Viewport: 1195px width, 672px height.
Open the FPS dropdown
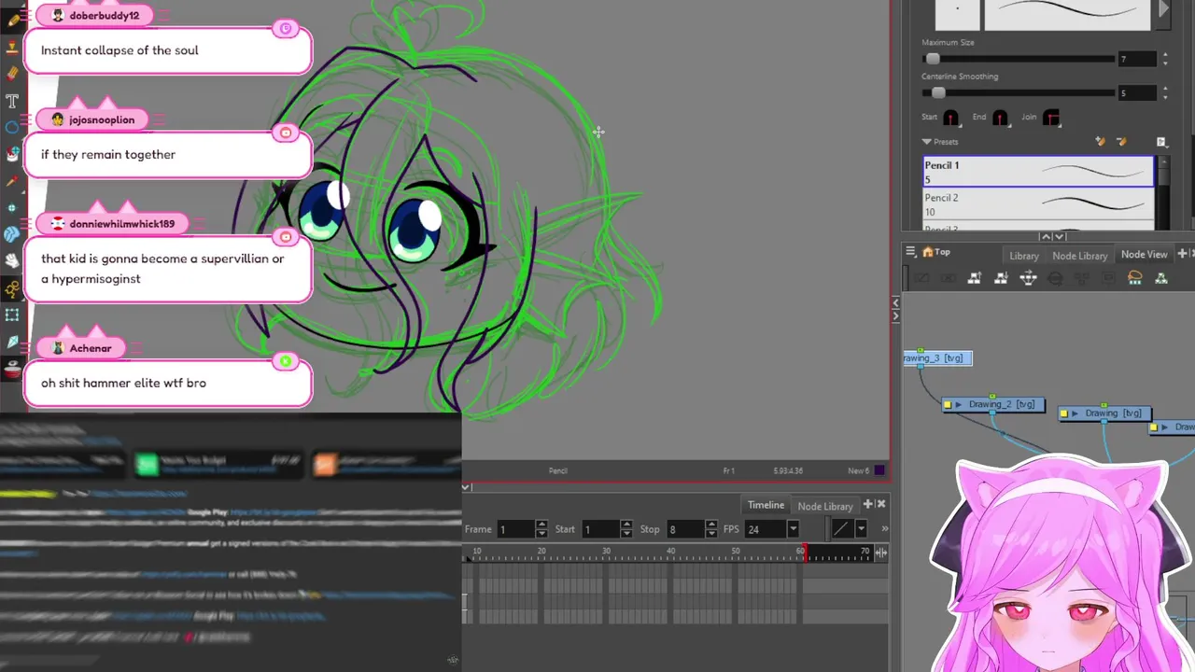tap(793, 529)
